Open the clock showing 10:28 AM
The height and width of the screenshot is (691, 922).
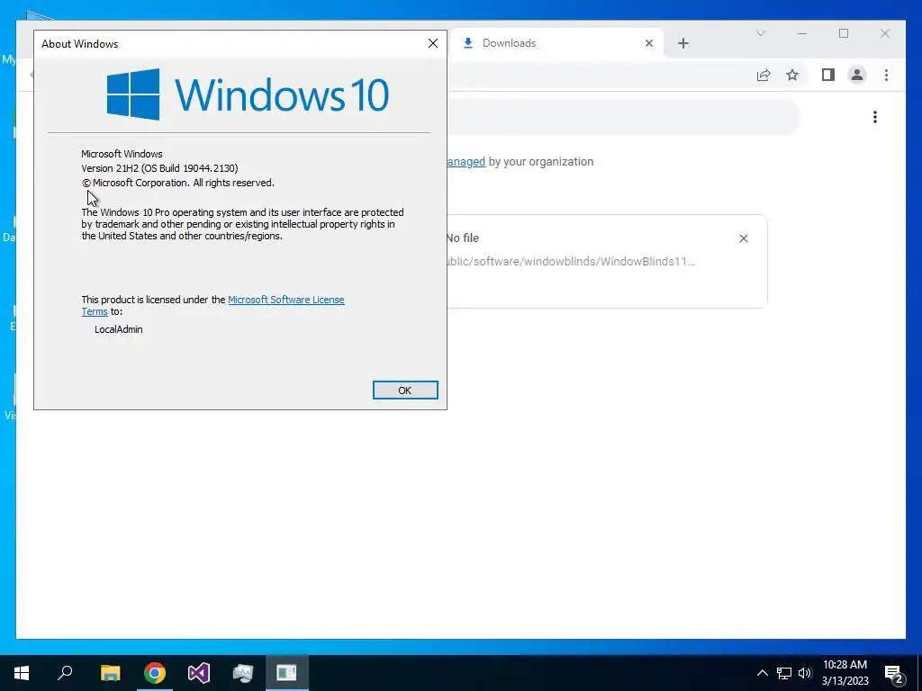coord(845,673)
